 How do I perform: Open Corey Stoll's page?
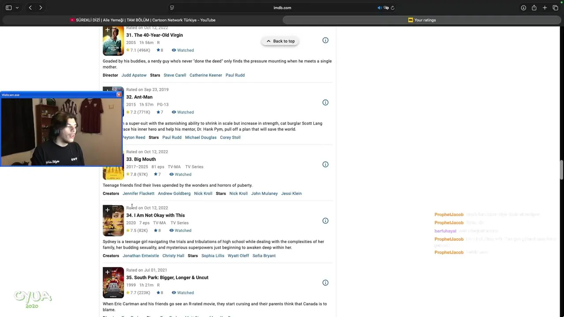click(x=230, y=137)
